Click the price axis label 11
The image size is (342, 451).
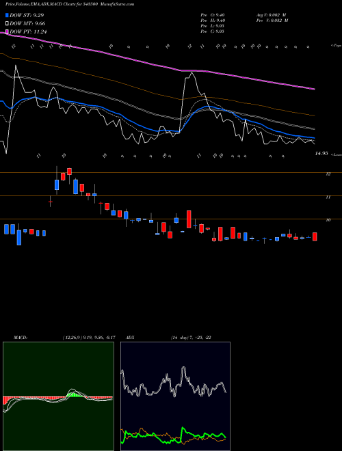tap(328, 197)
